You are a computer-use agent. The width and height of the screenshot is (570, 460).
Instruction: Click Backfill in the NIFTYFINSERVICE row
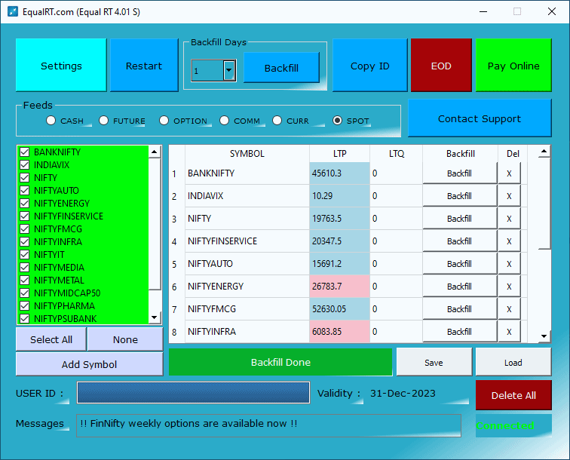pos(459,241)
